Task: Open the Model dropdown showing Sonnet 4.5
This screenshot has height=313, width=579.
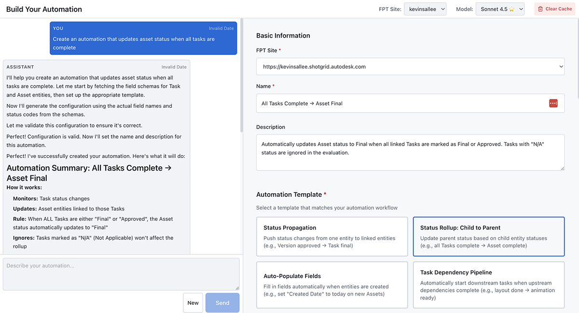Action: pos(500,8)
